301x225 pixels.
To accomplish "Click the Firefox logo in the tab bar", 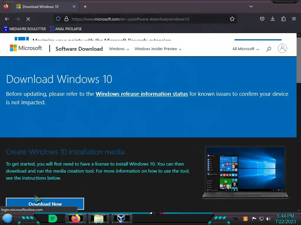I will coord(6,6).
